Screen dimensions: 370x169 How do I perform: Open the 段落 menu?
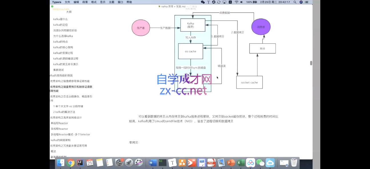[85, 2]
